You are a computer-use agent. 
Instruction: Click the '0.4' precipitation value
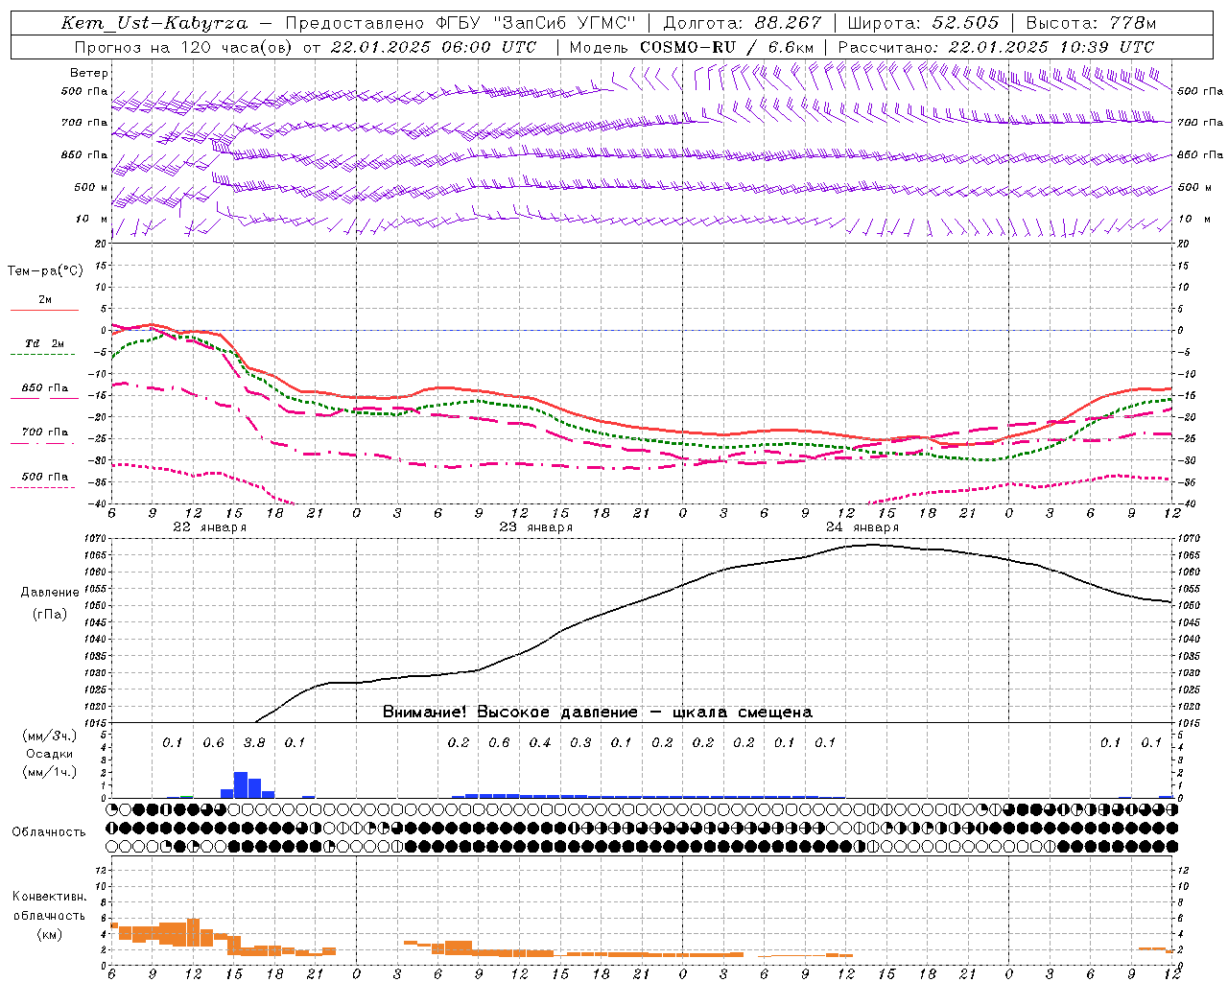point(540,742)
